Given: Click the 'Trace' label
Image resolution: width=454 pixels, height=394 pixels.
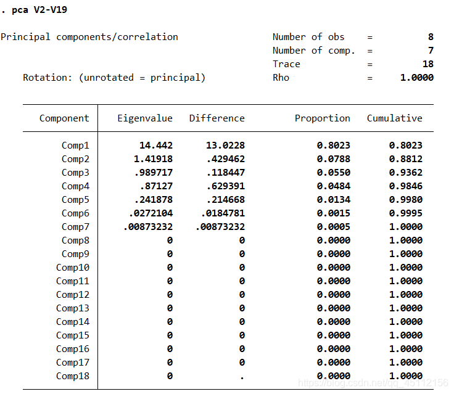Looking at the screenshot, I should [x=286, y=64].
